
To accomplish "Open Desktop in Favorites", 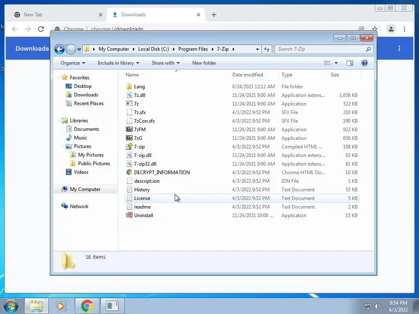I will (83, 86).
